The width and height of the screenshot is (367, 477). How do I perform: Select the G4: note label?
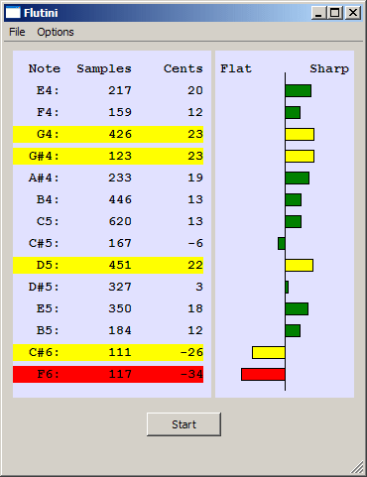(x=48, y=134)
